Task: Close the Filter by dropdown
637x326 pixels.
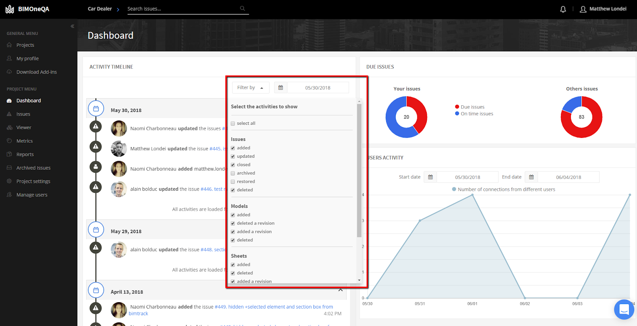Action: (x=250, y=87)
